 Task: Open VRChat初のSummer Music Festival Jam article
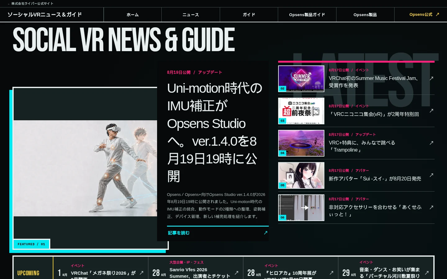click(373, 82)
